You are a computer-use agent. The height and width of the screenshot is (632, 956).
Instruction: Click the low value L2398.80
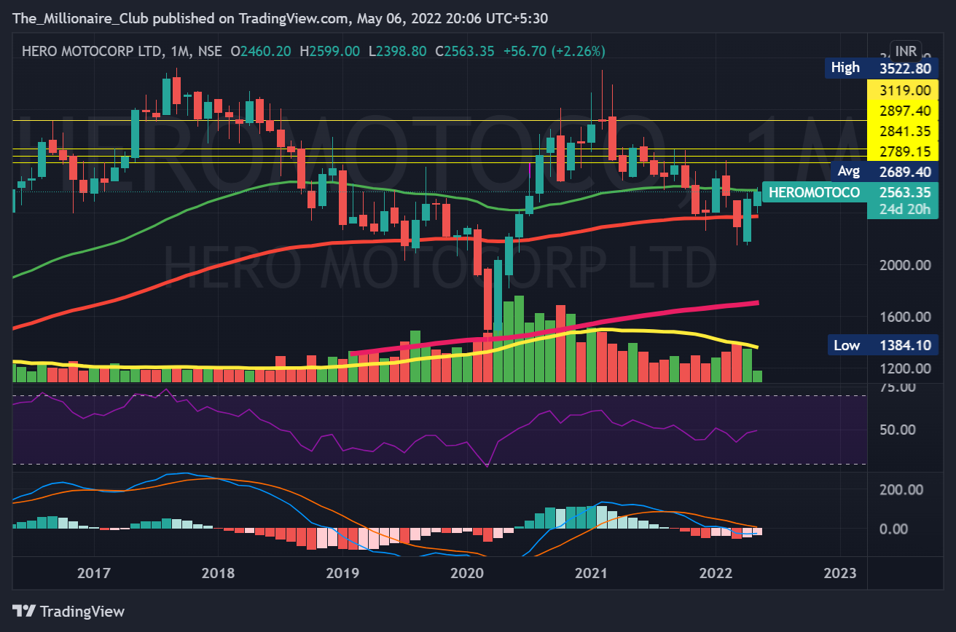pos(398,51)
